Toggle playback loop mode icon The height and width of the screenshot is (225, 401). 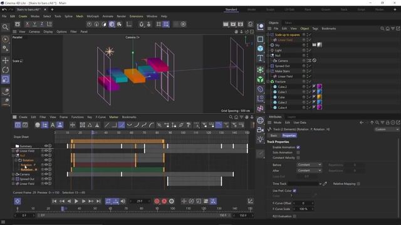point(108,201)
